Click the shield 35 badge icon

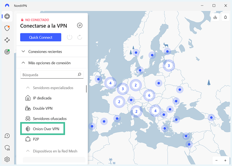[7, 148]
